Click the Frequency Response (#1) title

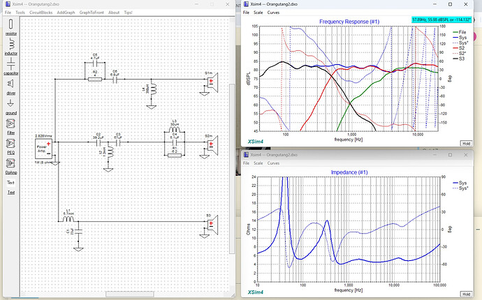(349, 22)
